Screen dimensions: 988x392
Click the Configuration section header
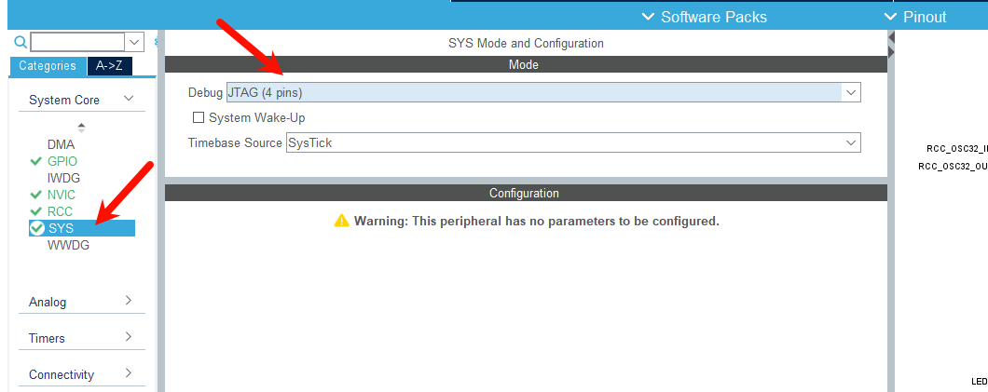click(x=526, y=193)
